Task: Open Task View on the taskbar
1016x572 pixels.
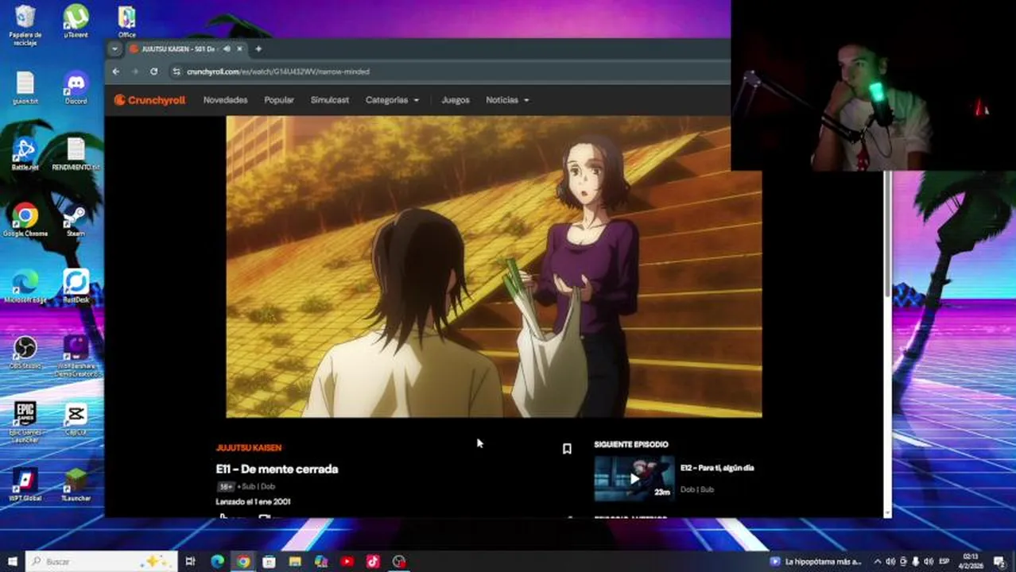Action: coord(190,562)
